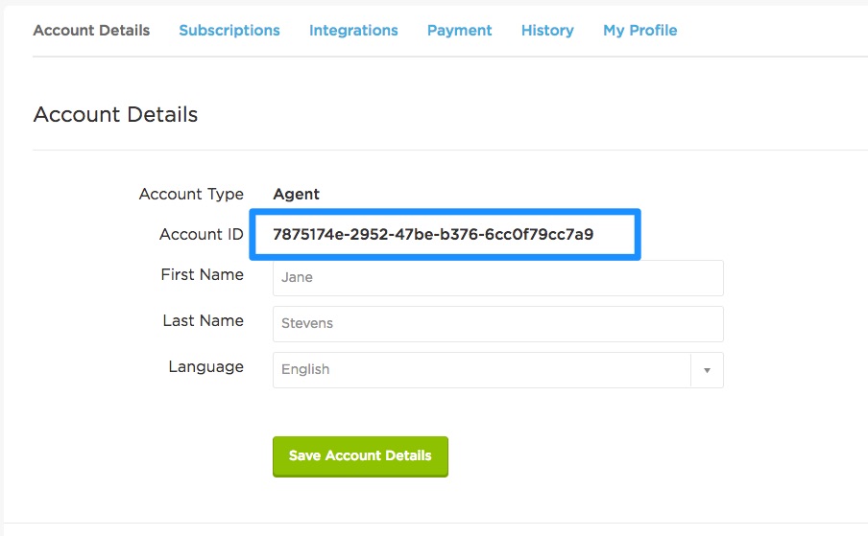Click the large Account Details page heading
The image size is (868, 536).
pos(115,114)
